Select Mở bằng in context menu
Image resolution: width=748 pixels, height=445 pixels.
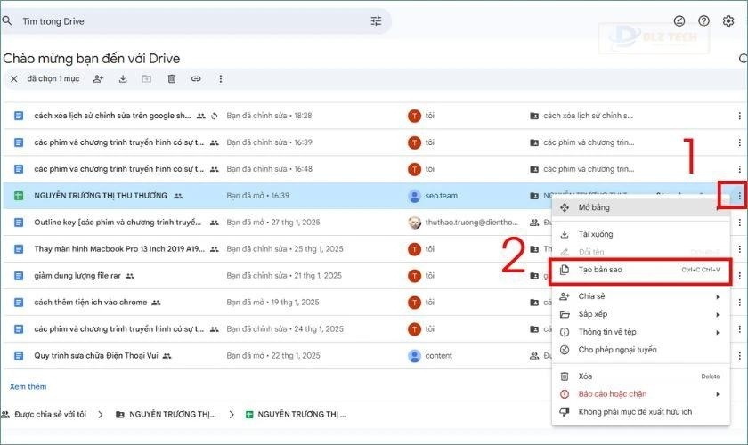pyautogui.click(x=640, y=207)
